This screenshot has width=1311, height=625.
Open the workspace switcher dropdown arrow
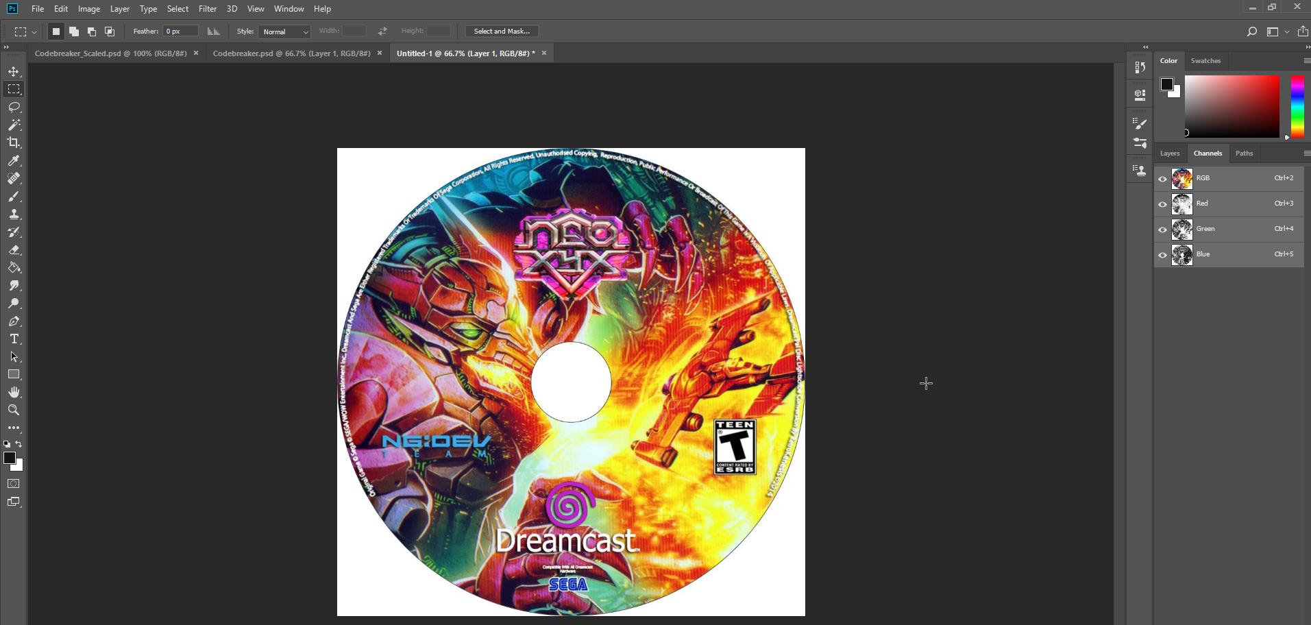pos(1286,32)
